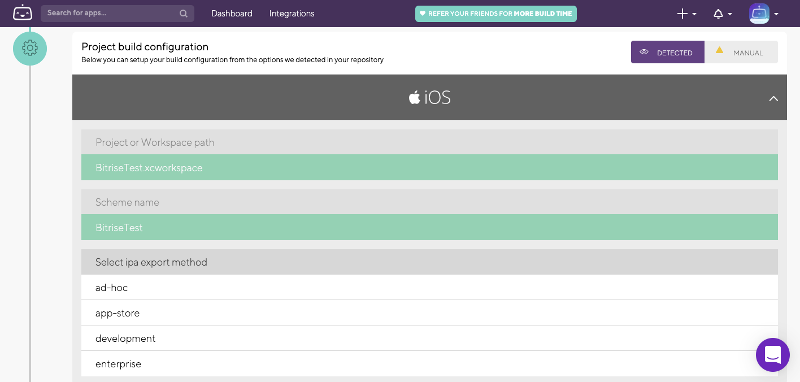The width and height of the screenshot is (800, 382).
Task: Click the iOS section title text
Action: 438,98
